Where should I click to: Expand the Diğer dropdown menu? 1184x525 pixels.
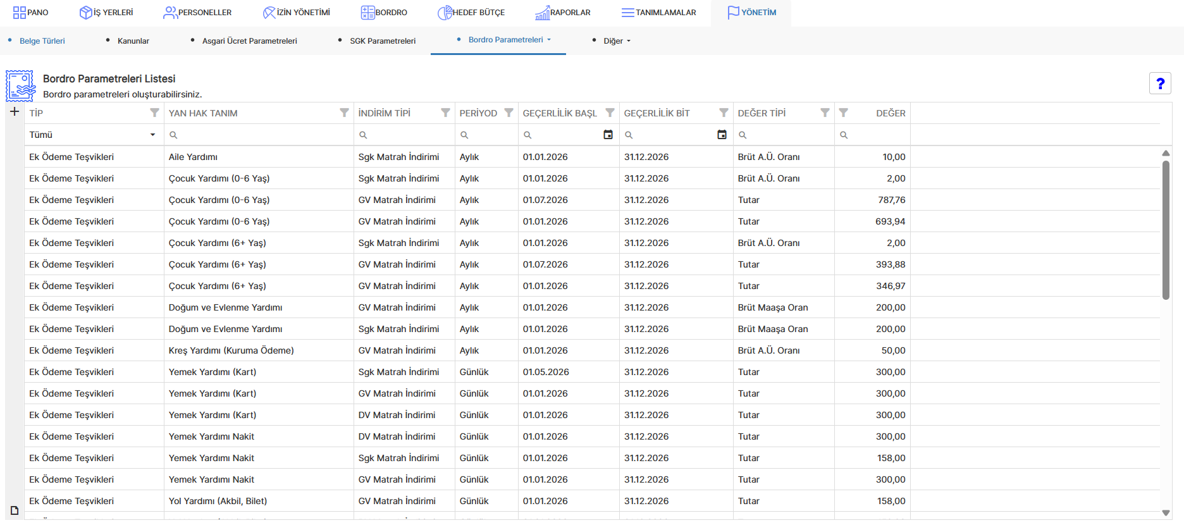point(617,41)
